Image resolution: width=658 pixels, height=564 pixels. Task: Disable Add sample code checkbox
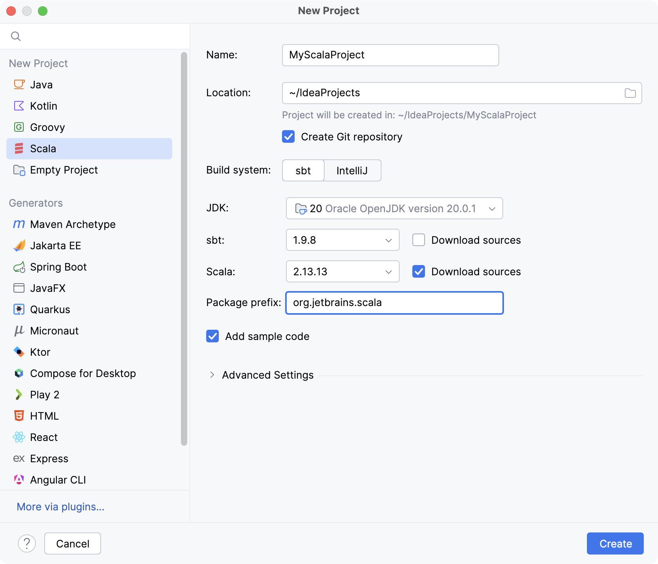click(212, 336)
